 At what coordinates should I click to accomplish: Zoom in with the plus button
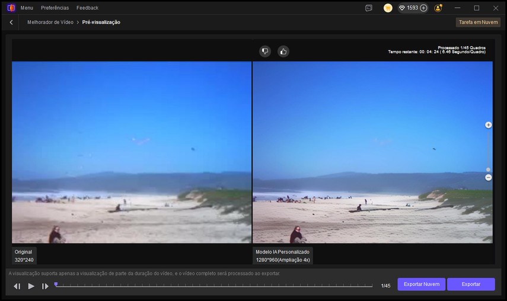coord(488,125)
